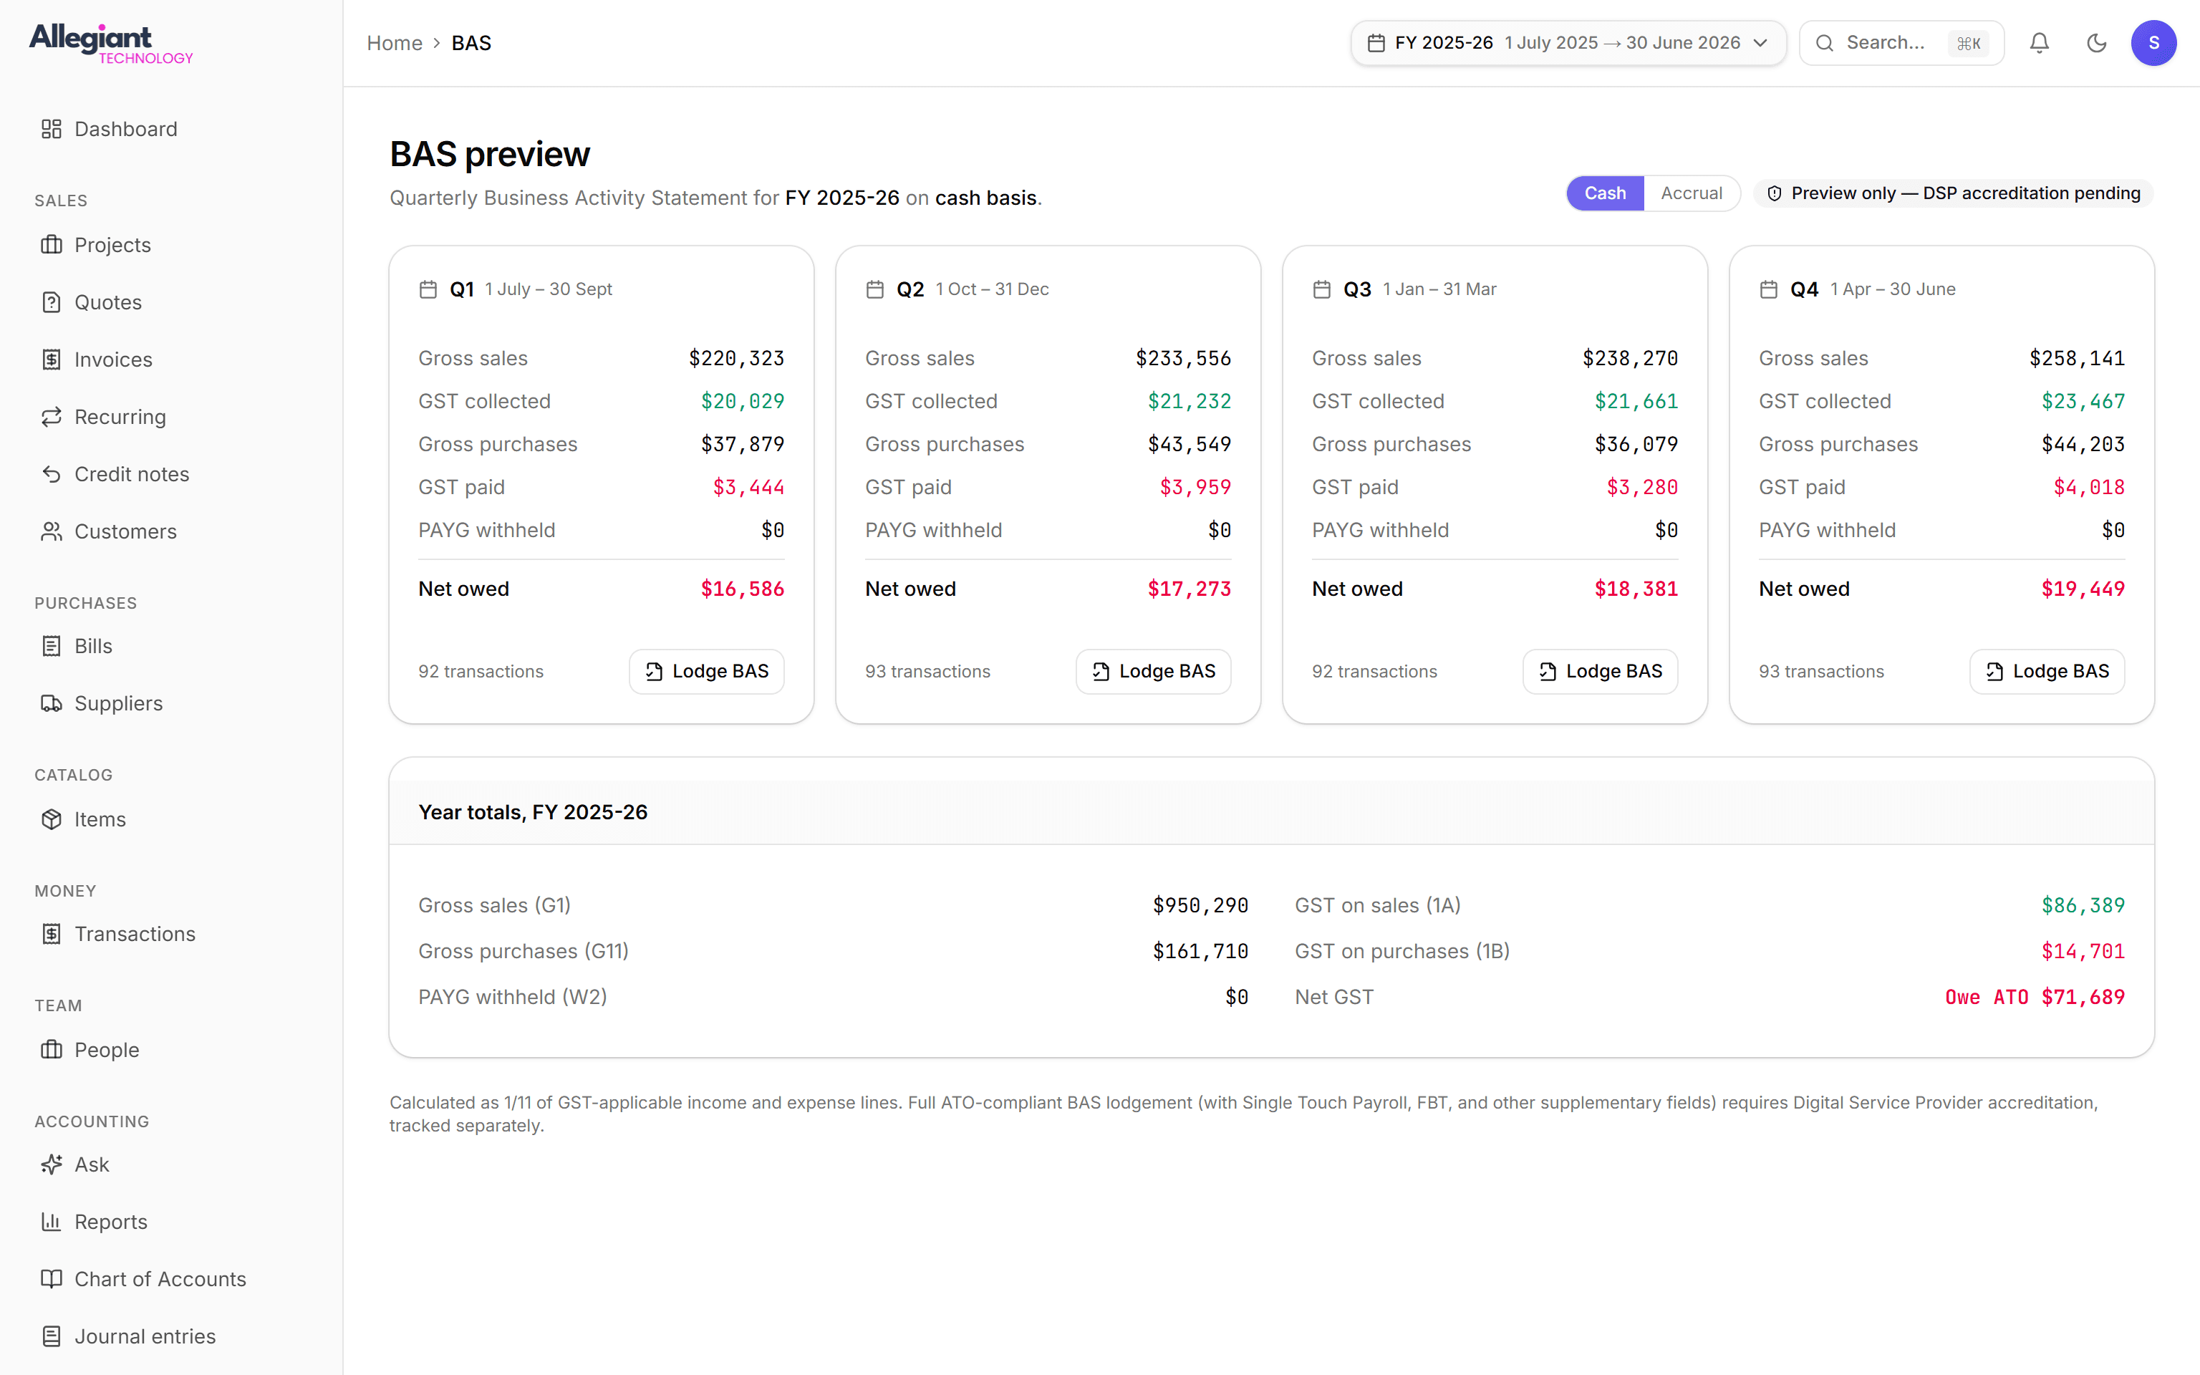The width and height of the screenshot is (2200, 1375).
Task: Switch BAS basis to Accrual
Action: (1691, 193)
